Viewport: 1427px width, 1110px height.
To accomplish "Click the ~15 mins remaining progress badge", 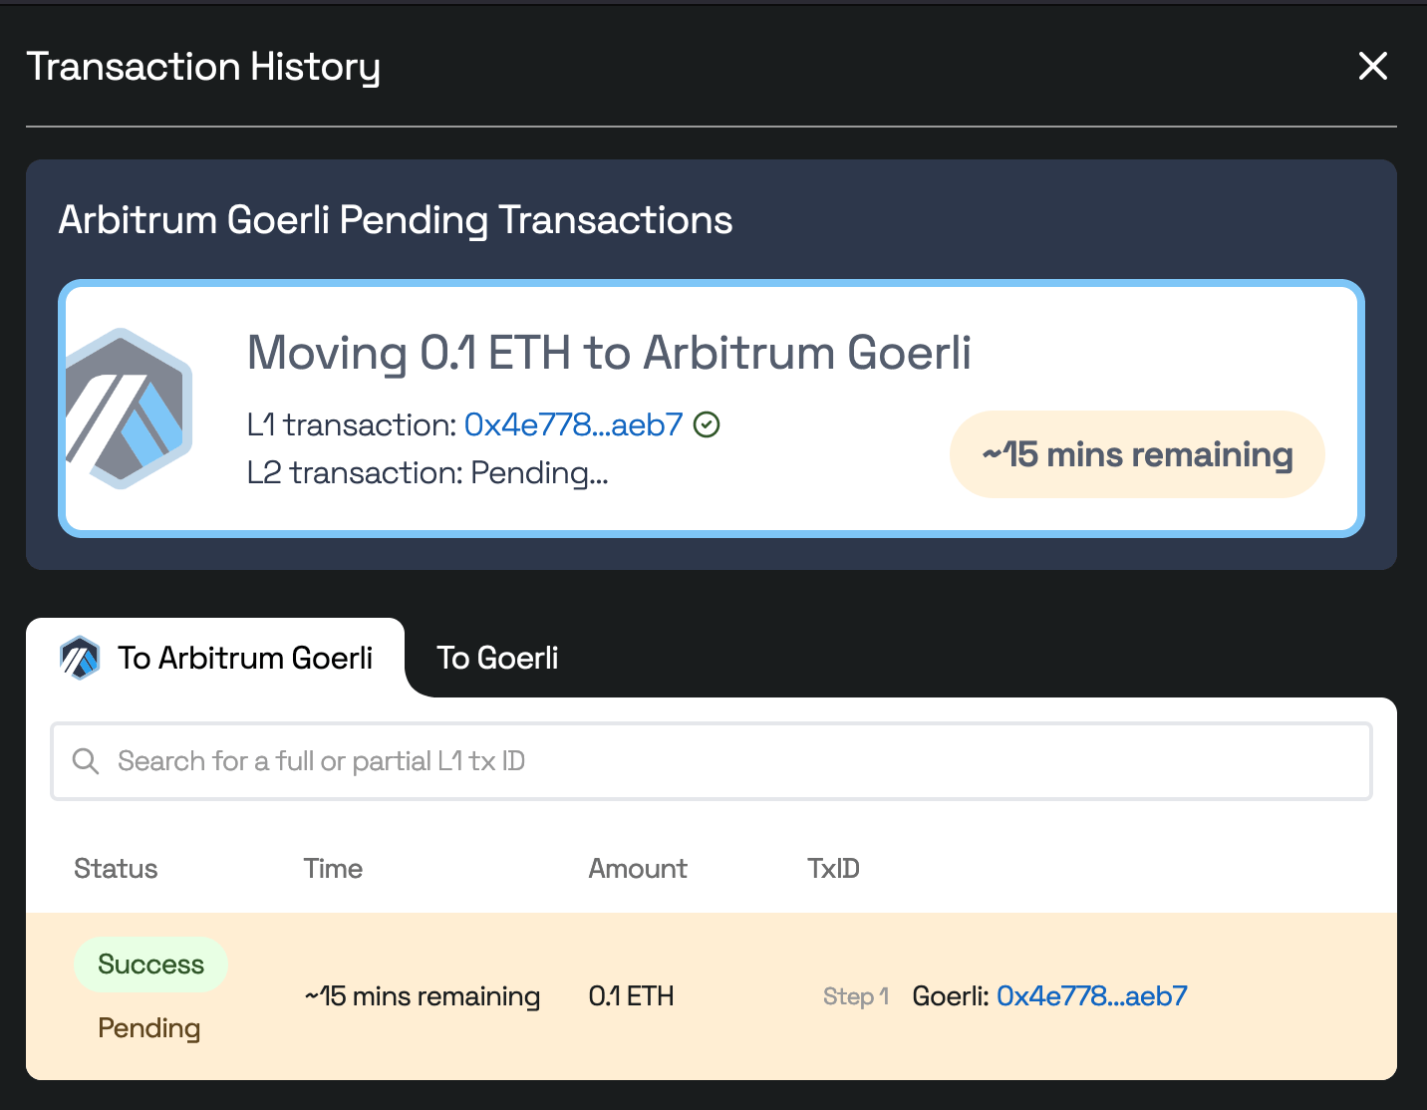I will click(x=1136, y=454).
